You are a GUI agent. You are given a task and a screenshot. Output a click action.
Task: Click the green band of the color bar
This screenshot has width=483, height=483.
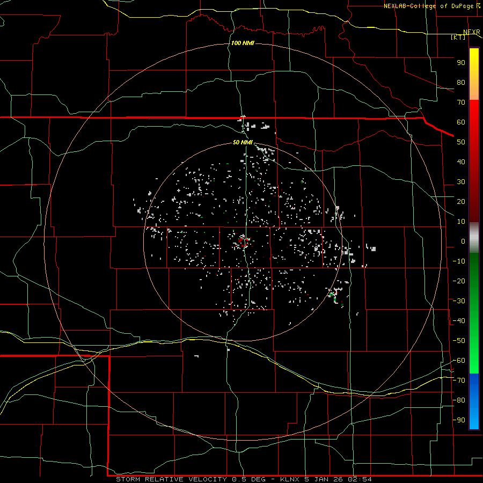pyautogui.click(x=474, y=313)
